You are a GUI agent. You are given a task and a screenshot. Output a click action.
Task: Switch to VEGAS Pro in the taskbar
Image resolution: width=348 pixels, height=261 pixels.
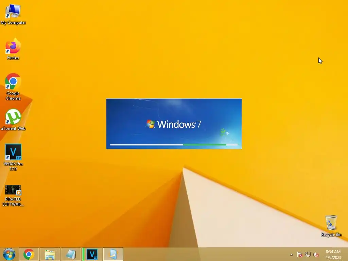tap(92, 254)
